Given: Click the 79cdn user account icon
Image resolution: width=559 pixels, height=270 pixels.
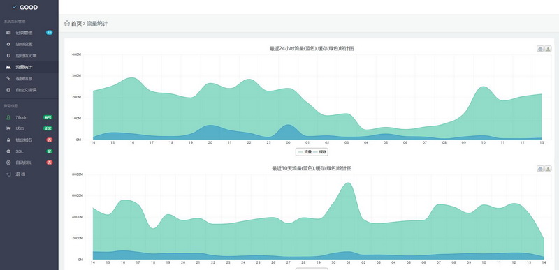Looking at the screenshot, I should click(x=8, y=117).
